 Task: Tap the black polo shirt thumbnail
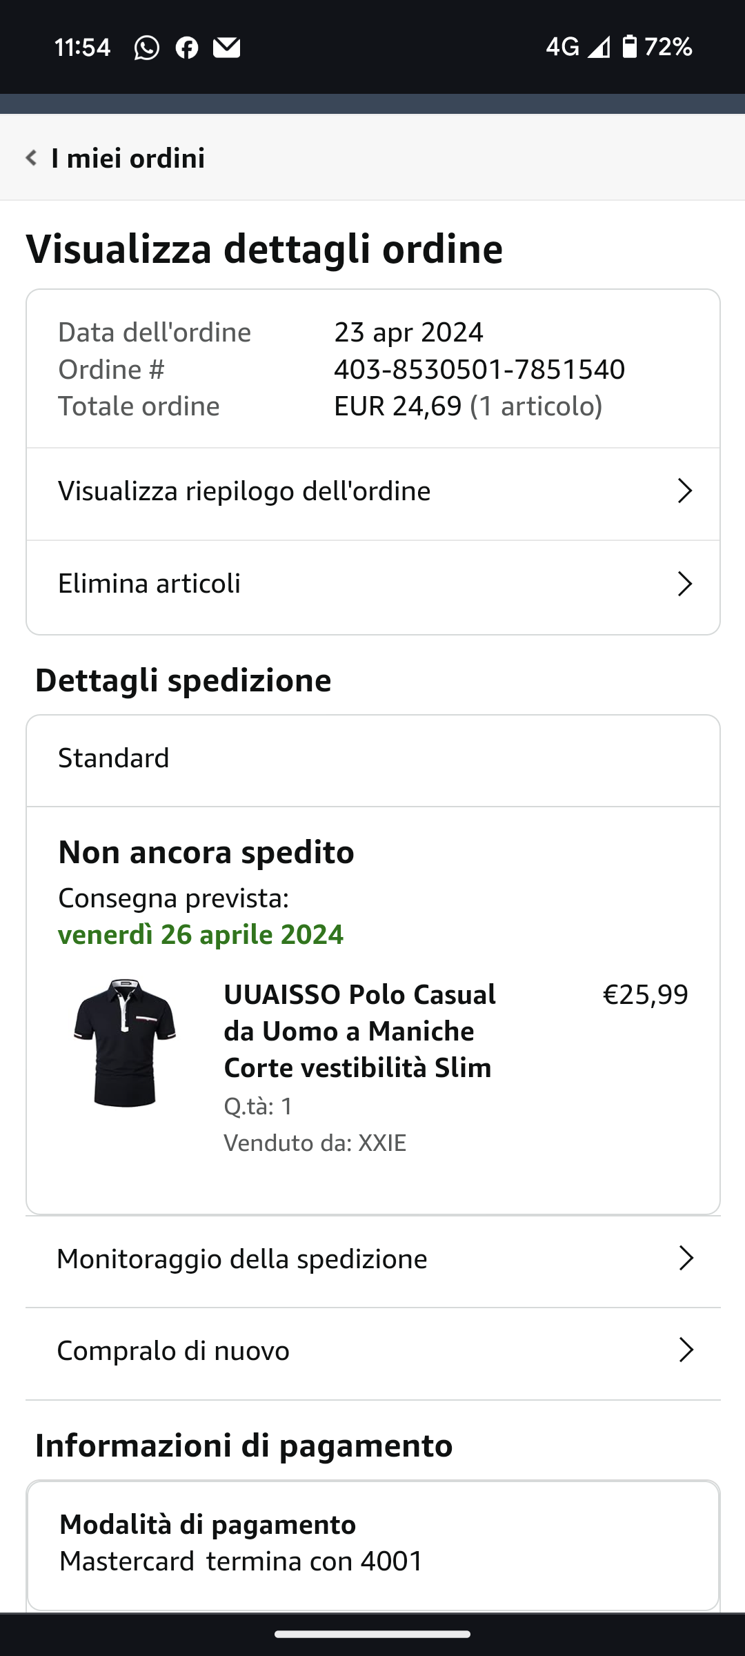coord(125,1043)
